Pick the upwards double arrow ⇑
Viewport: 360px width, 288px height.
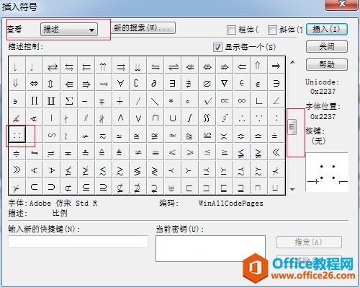click(259, 66)
